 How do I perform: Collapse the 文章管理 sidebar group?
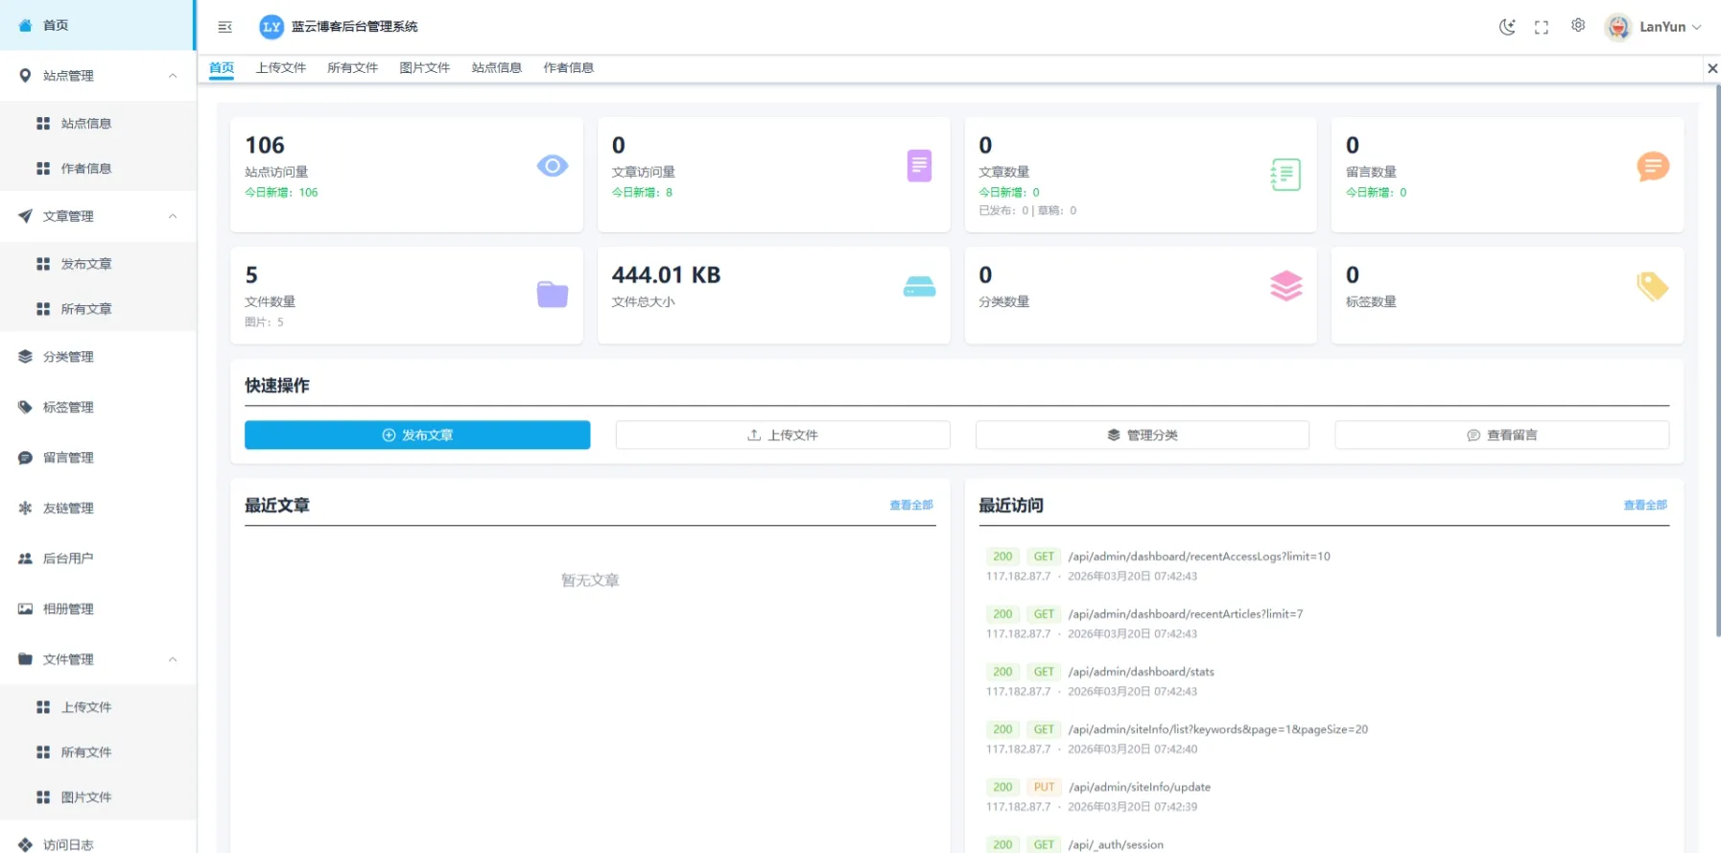173,216
